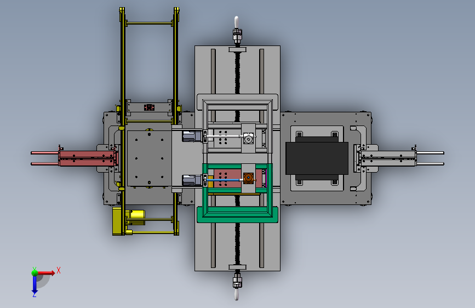Click the white crank handle at the top

[x=237, y=22]
